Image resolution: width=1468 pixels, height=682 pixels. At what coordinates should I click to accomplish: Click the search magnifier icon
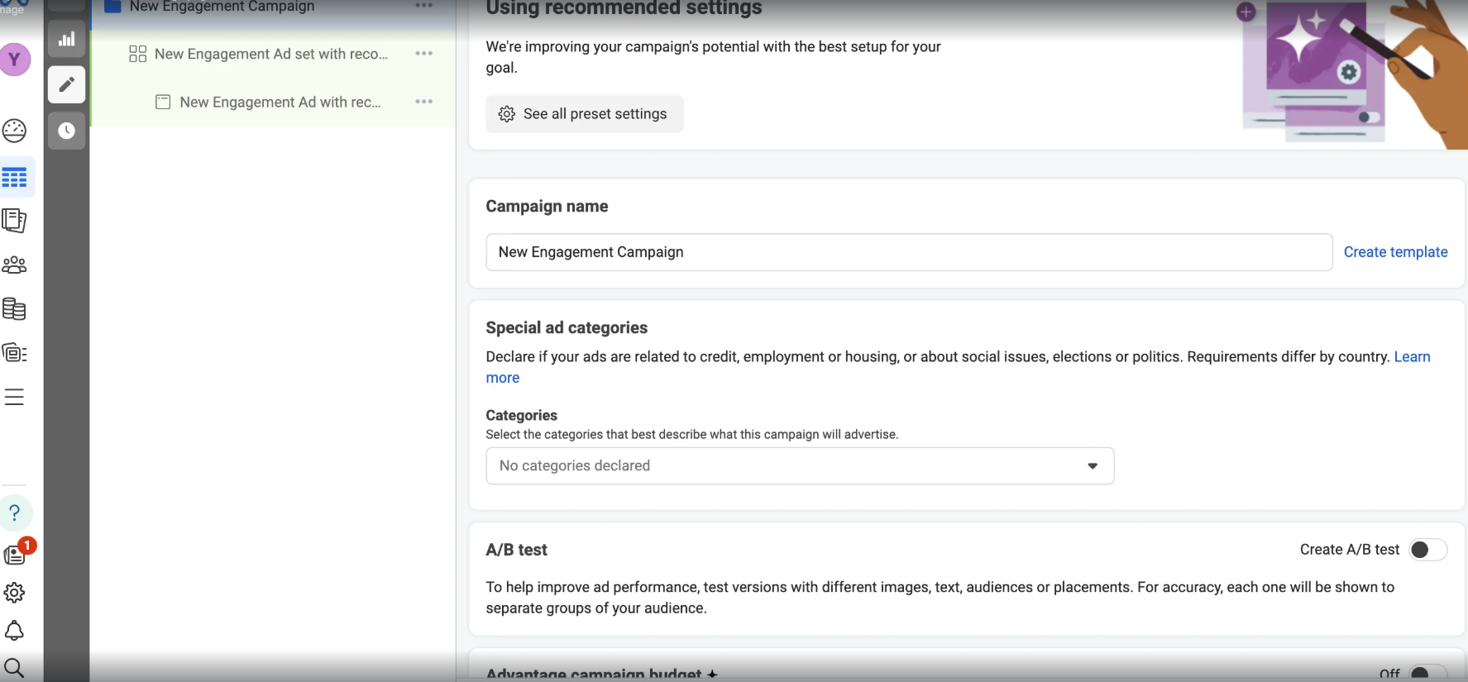tap(15, 667)
